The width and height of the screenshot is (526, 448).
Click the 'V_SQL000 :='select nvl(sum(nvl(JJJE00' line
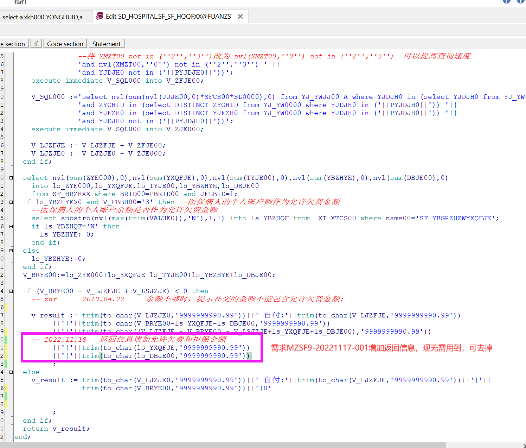click(278, 97)
